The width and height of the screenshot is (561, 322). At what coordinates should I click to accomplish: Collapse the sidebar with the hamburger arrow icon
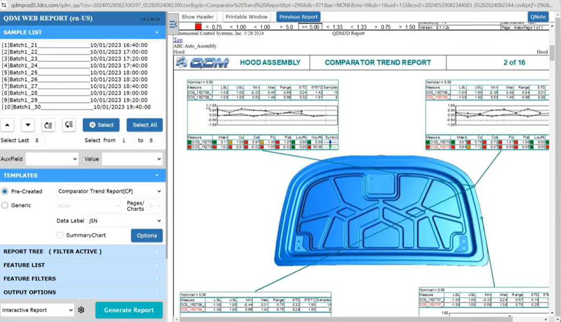point(173,24)
